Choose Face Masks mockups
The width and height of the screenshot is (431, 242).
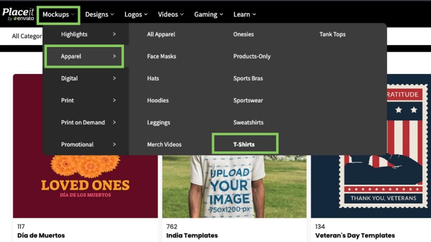(162, 56)
